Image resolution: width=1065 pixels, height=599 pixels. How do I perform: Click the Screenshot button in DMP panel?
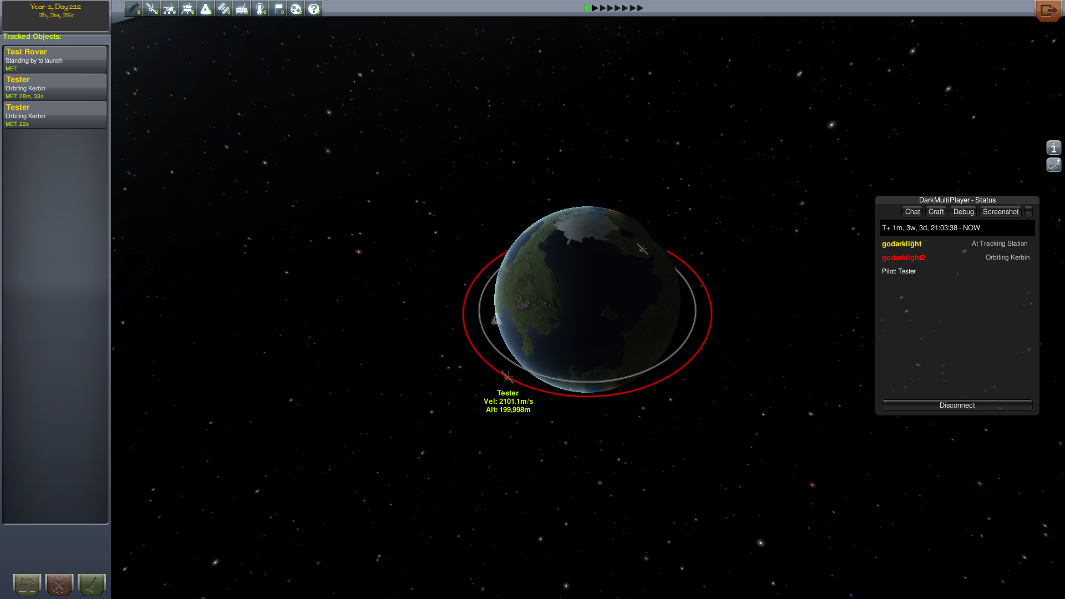coord(1000,211)
